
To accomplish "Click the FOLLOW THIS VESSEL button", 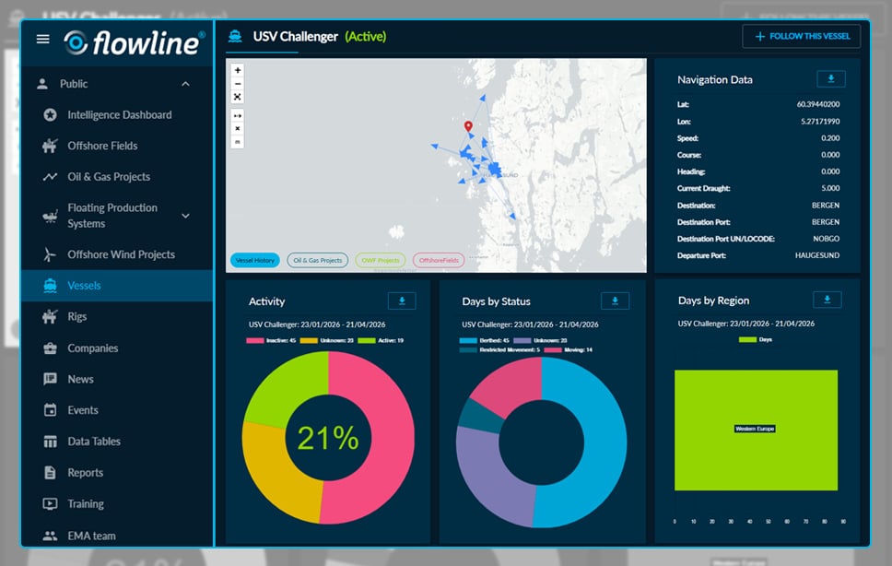I will click(802, 36).
